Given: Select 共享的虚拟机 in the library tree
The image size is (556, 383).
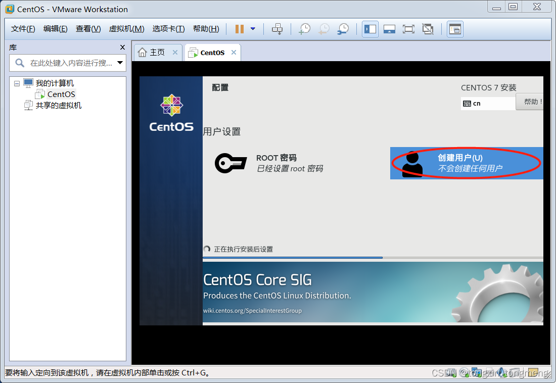Looking at the screenshot, I should pyautogui.click(x=59, y=105).
